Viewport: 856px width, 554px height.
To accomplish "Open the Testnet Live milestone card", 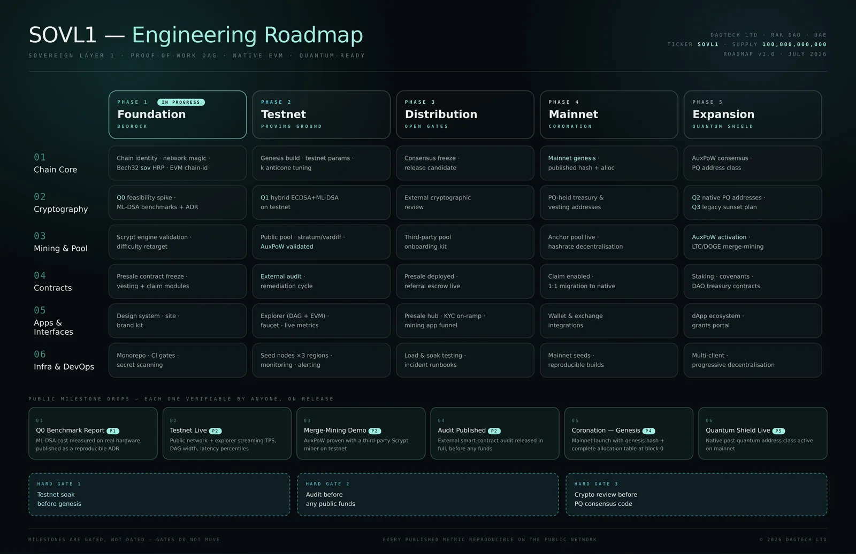I will coord(227,433).
